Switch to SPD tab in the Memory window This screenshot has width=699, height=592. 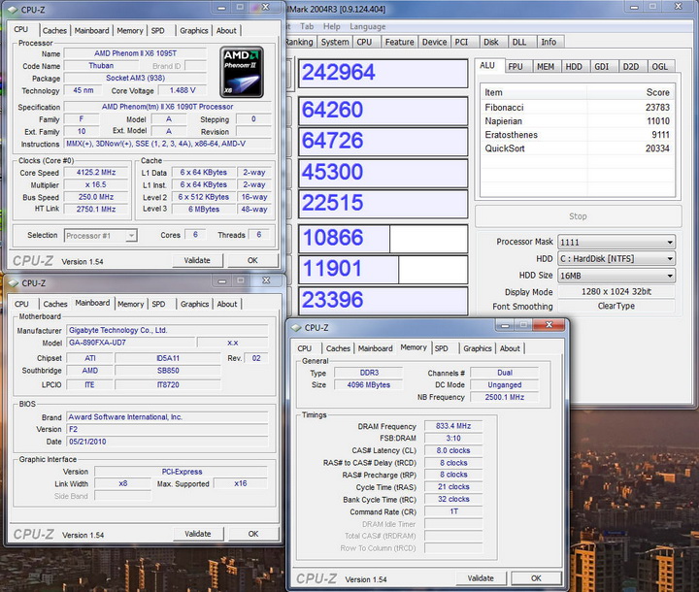[442, 348]
